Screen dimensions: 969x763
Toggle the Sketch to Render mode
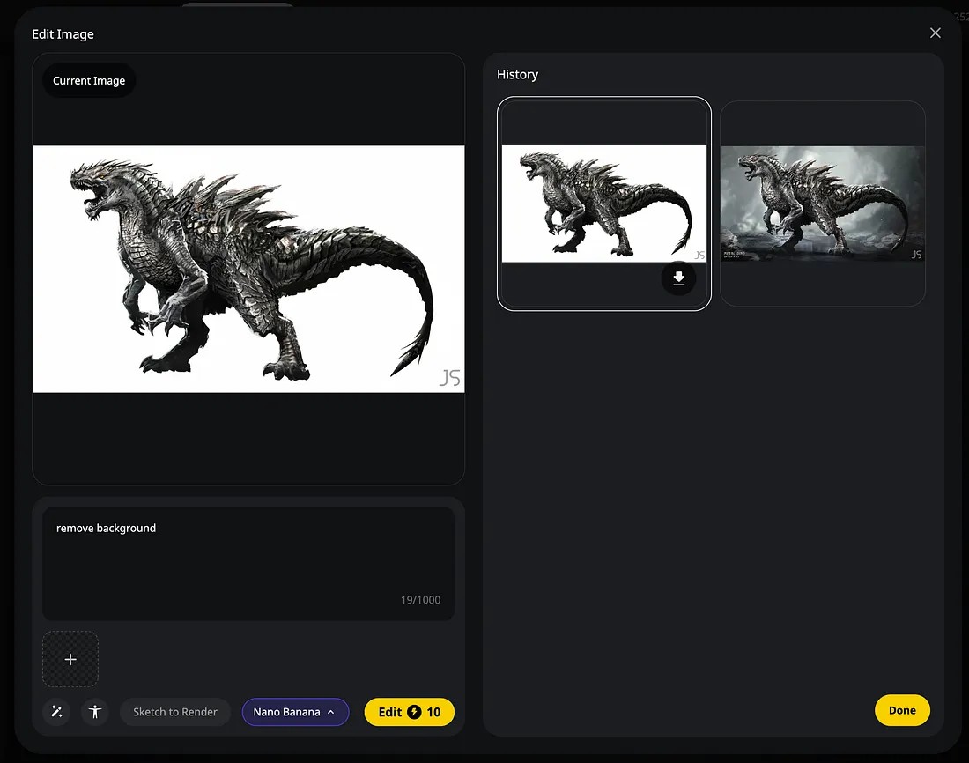[x=174, y=712]
